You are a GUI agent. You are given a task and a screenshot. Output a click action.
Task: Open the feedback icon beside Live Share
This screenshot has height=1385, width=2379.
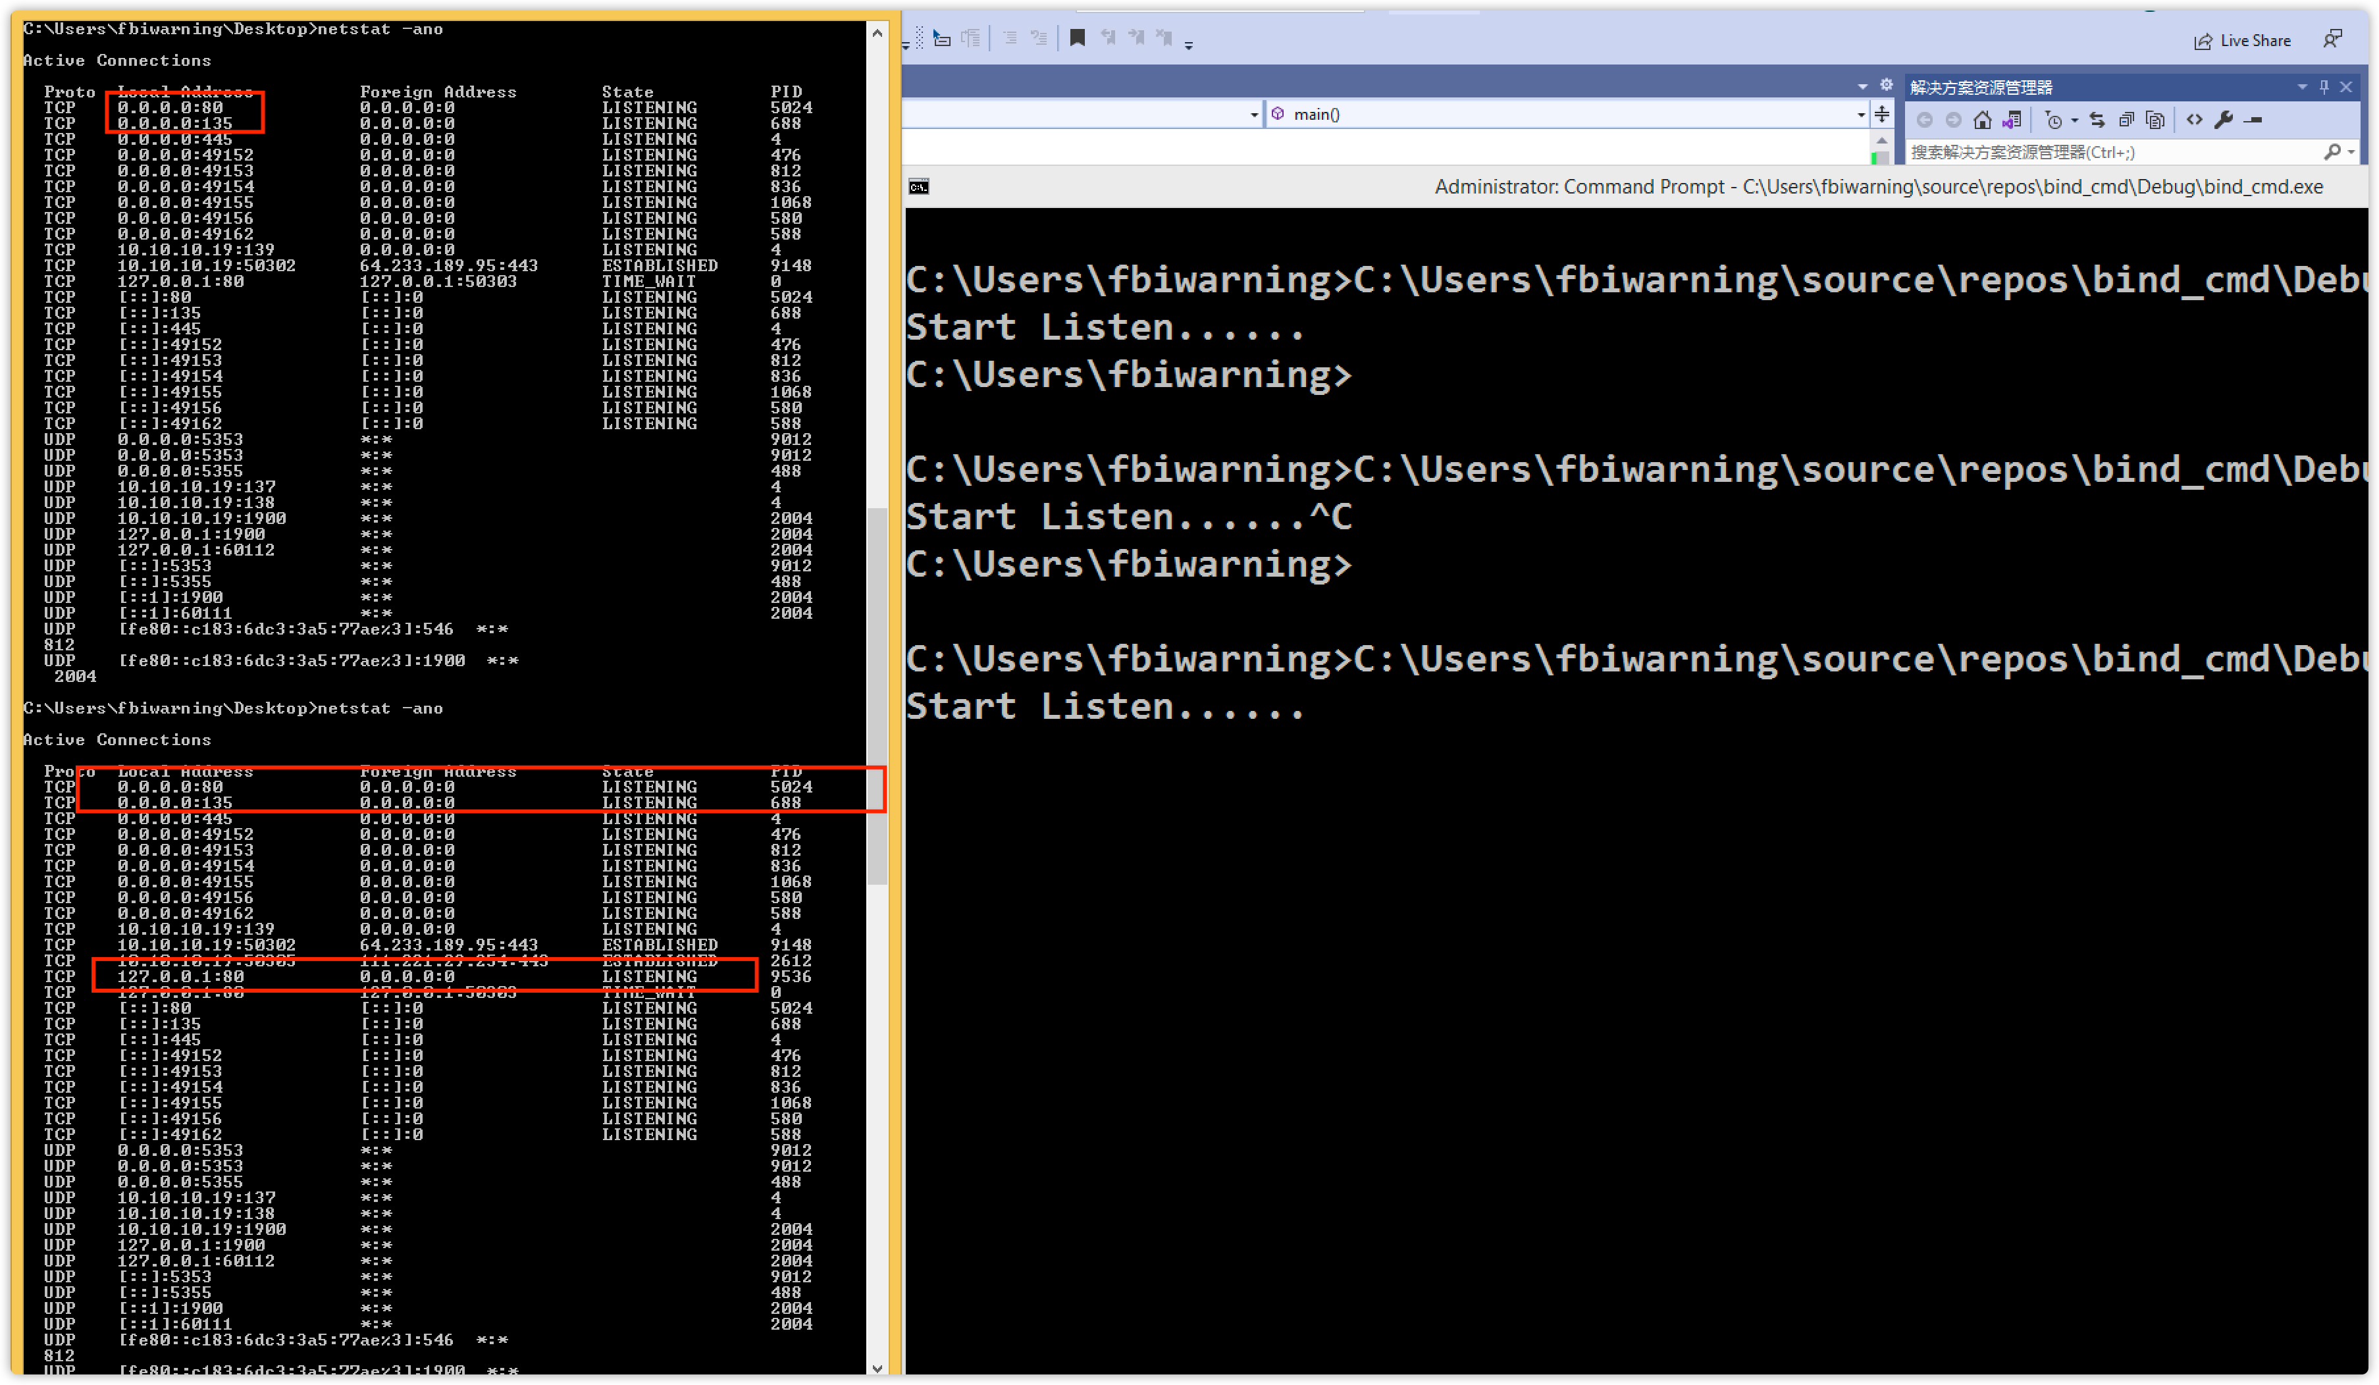click(2333, 39)
